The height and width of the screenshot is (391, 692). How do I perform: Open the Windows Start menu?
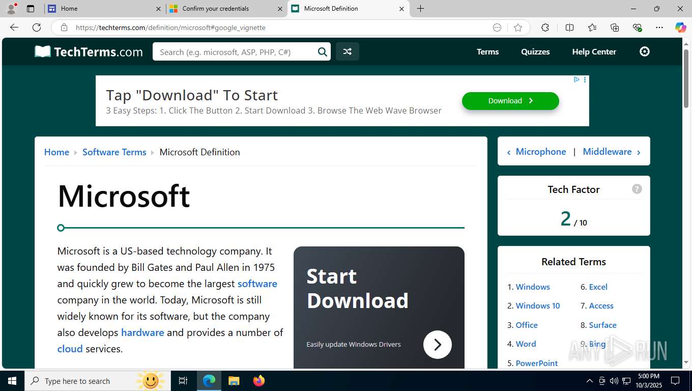click(12, 381)
